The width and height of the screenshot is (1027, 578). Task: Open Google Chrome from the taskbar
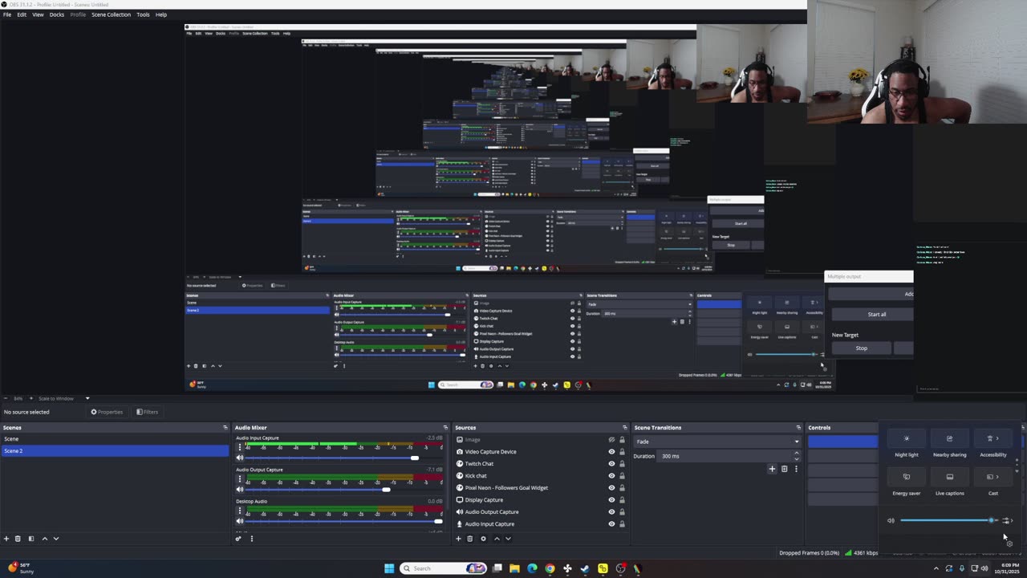(x=550, y=568)
